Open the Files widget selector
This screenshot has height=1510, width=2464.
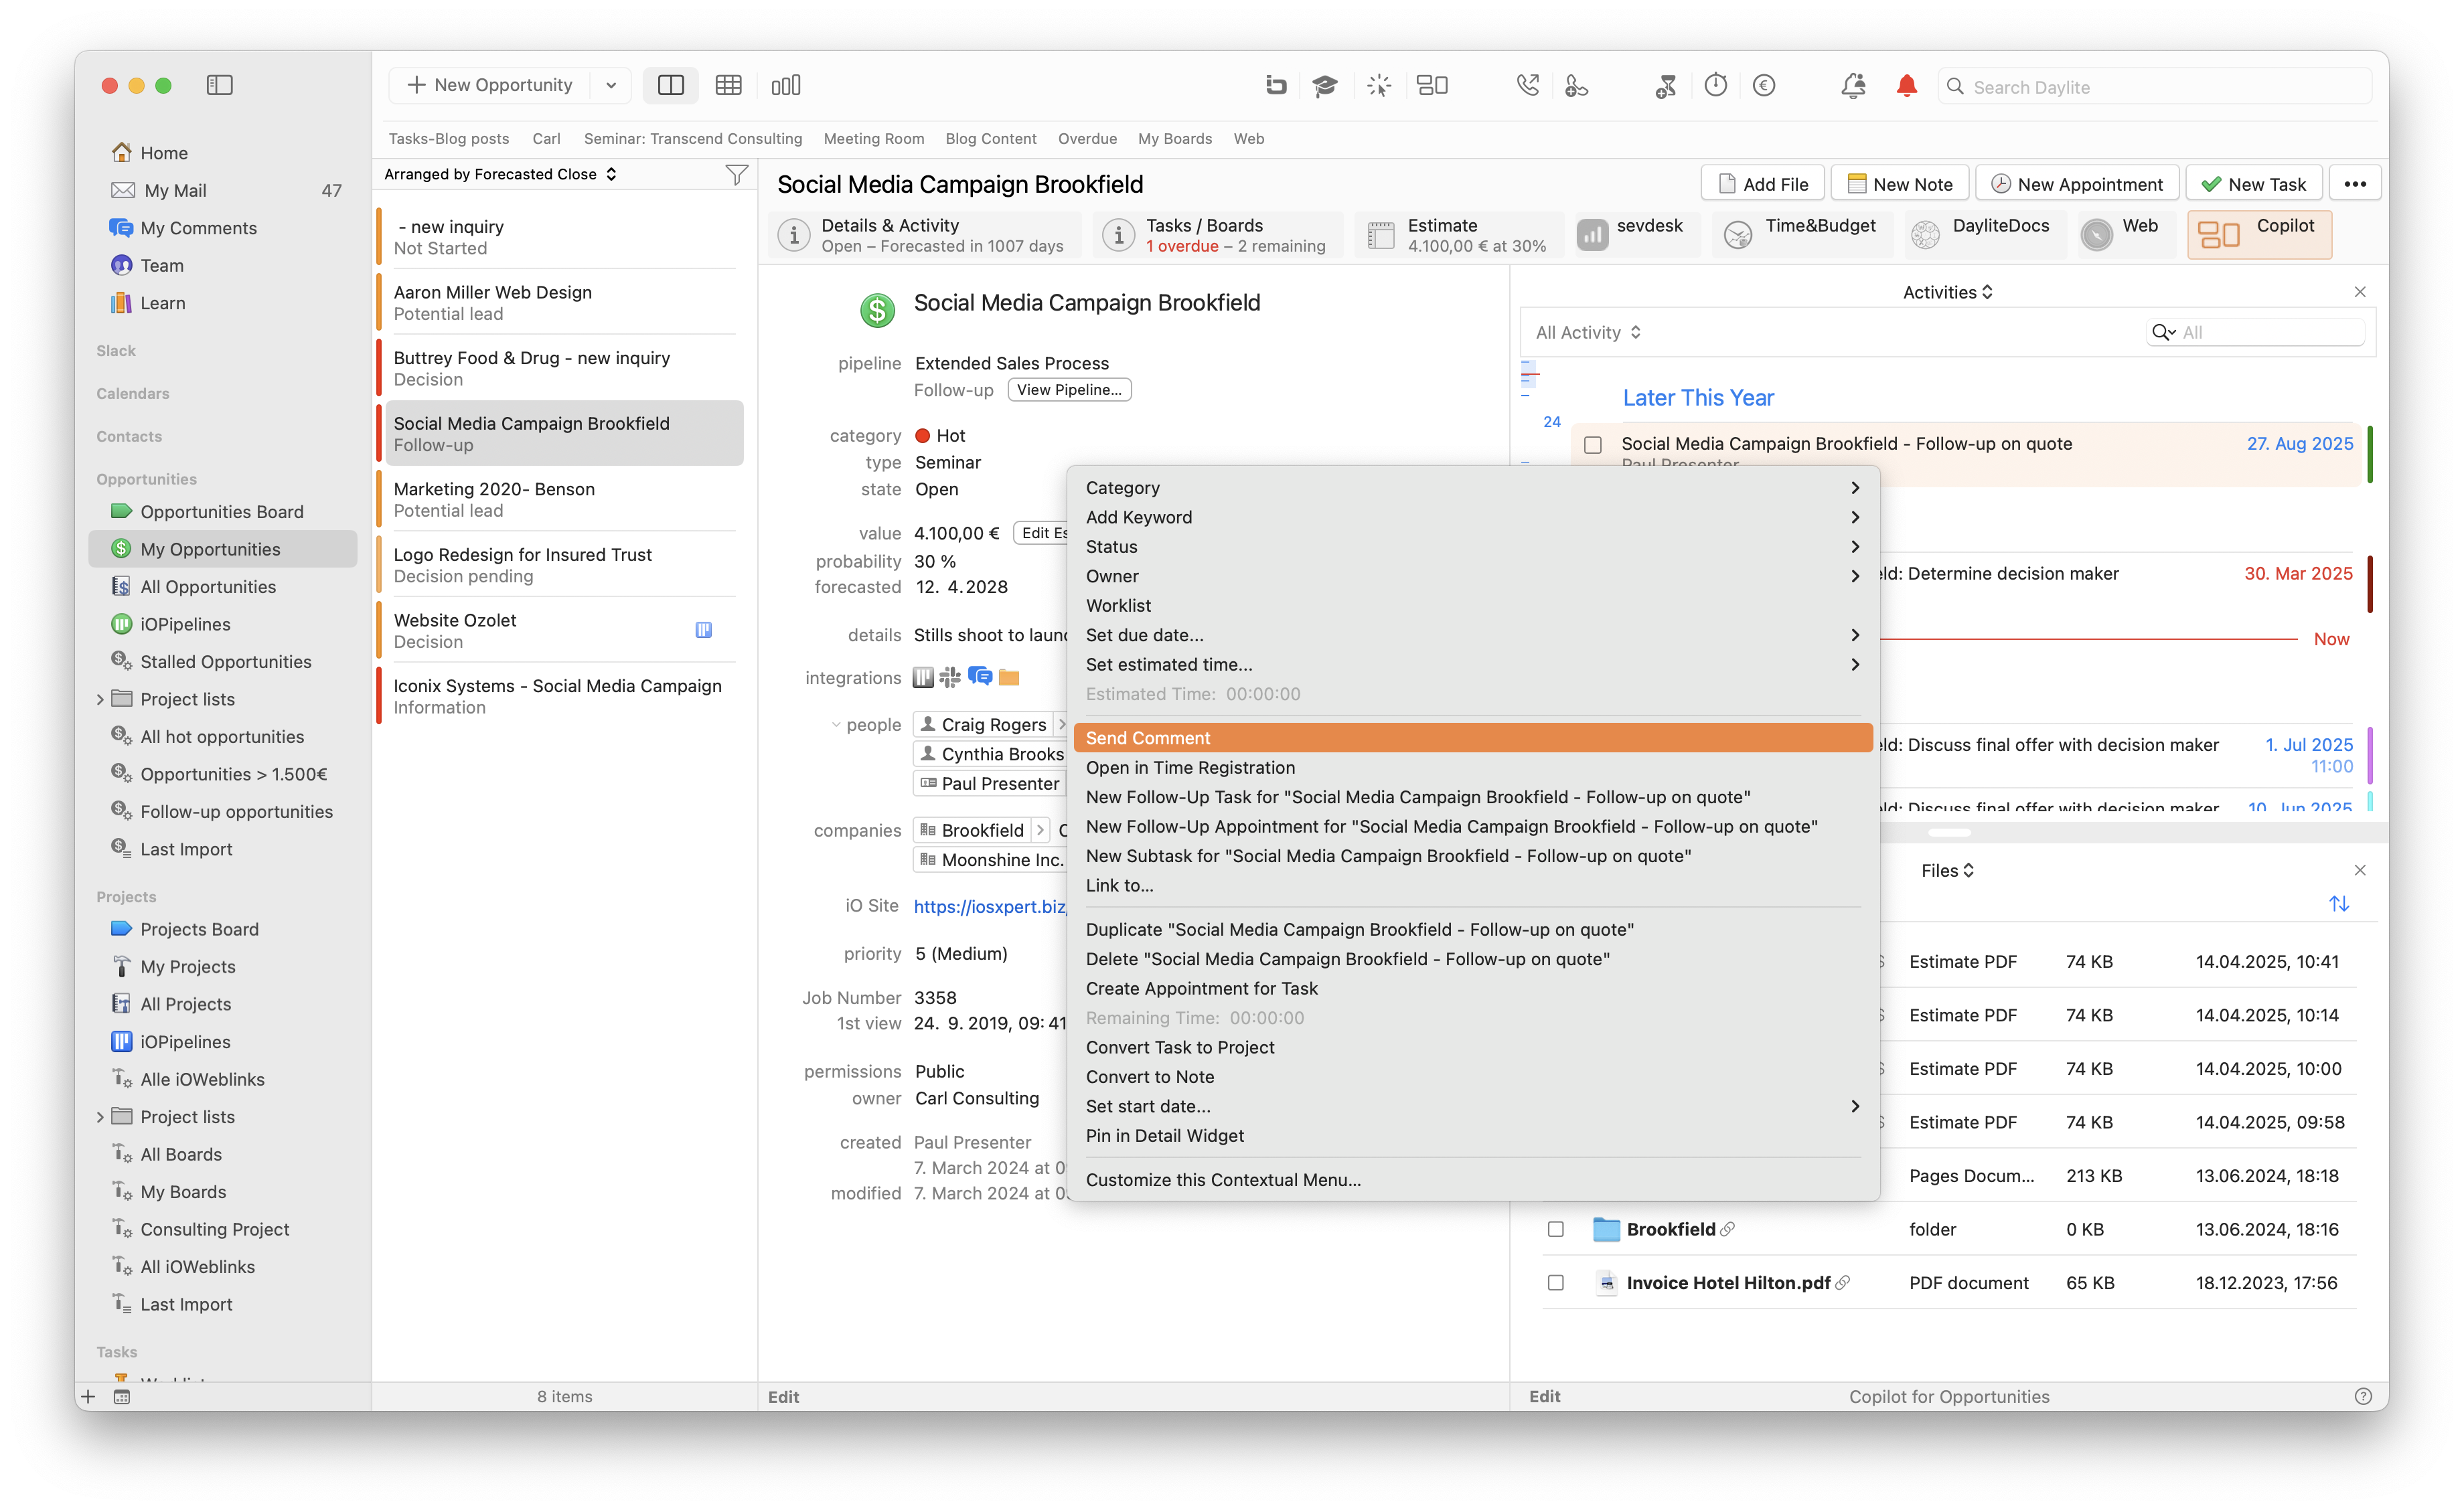coord(1947,870)
